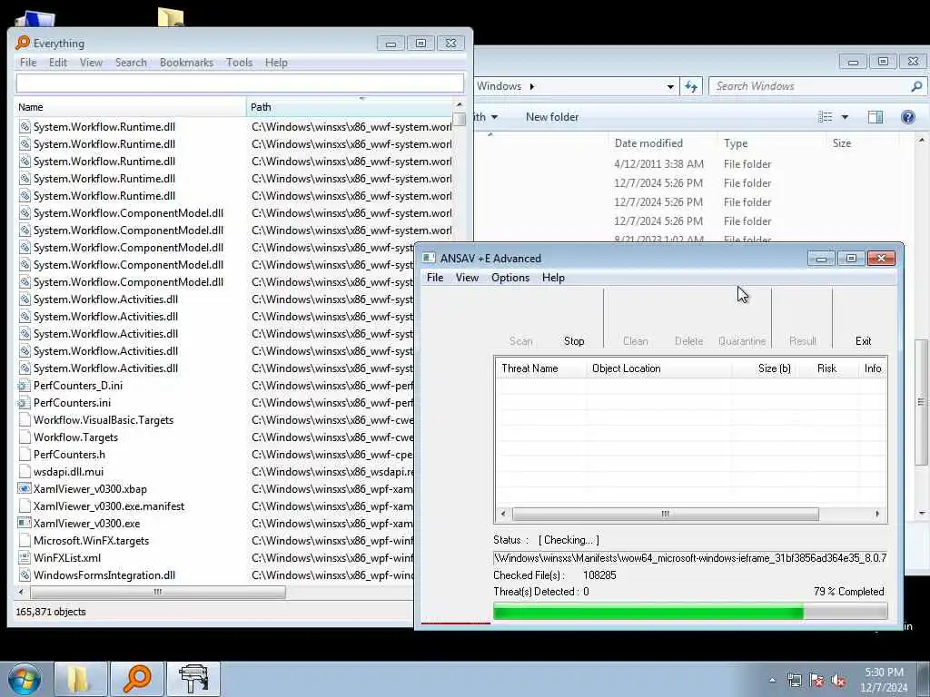Click the wsdapi.dll.mui file icon
Screen dimensions: 930x697
click(x=25, y=471)
